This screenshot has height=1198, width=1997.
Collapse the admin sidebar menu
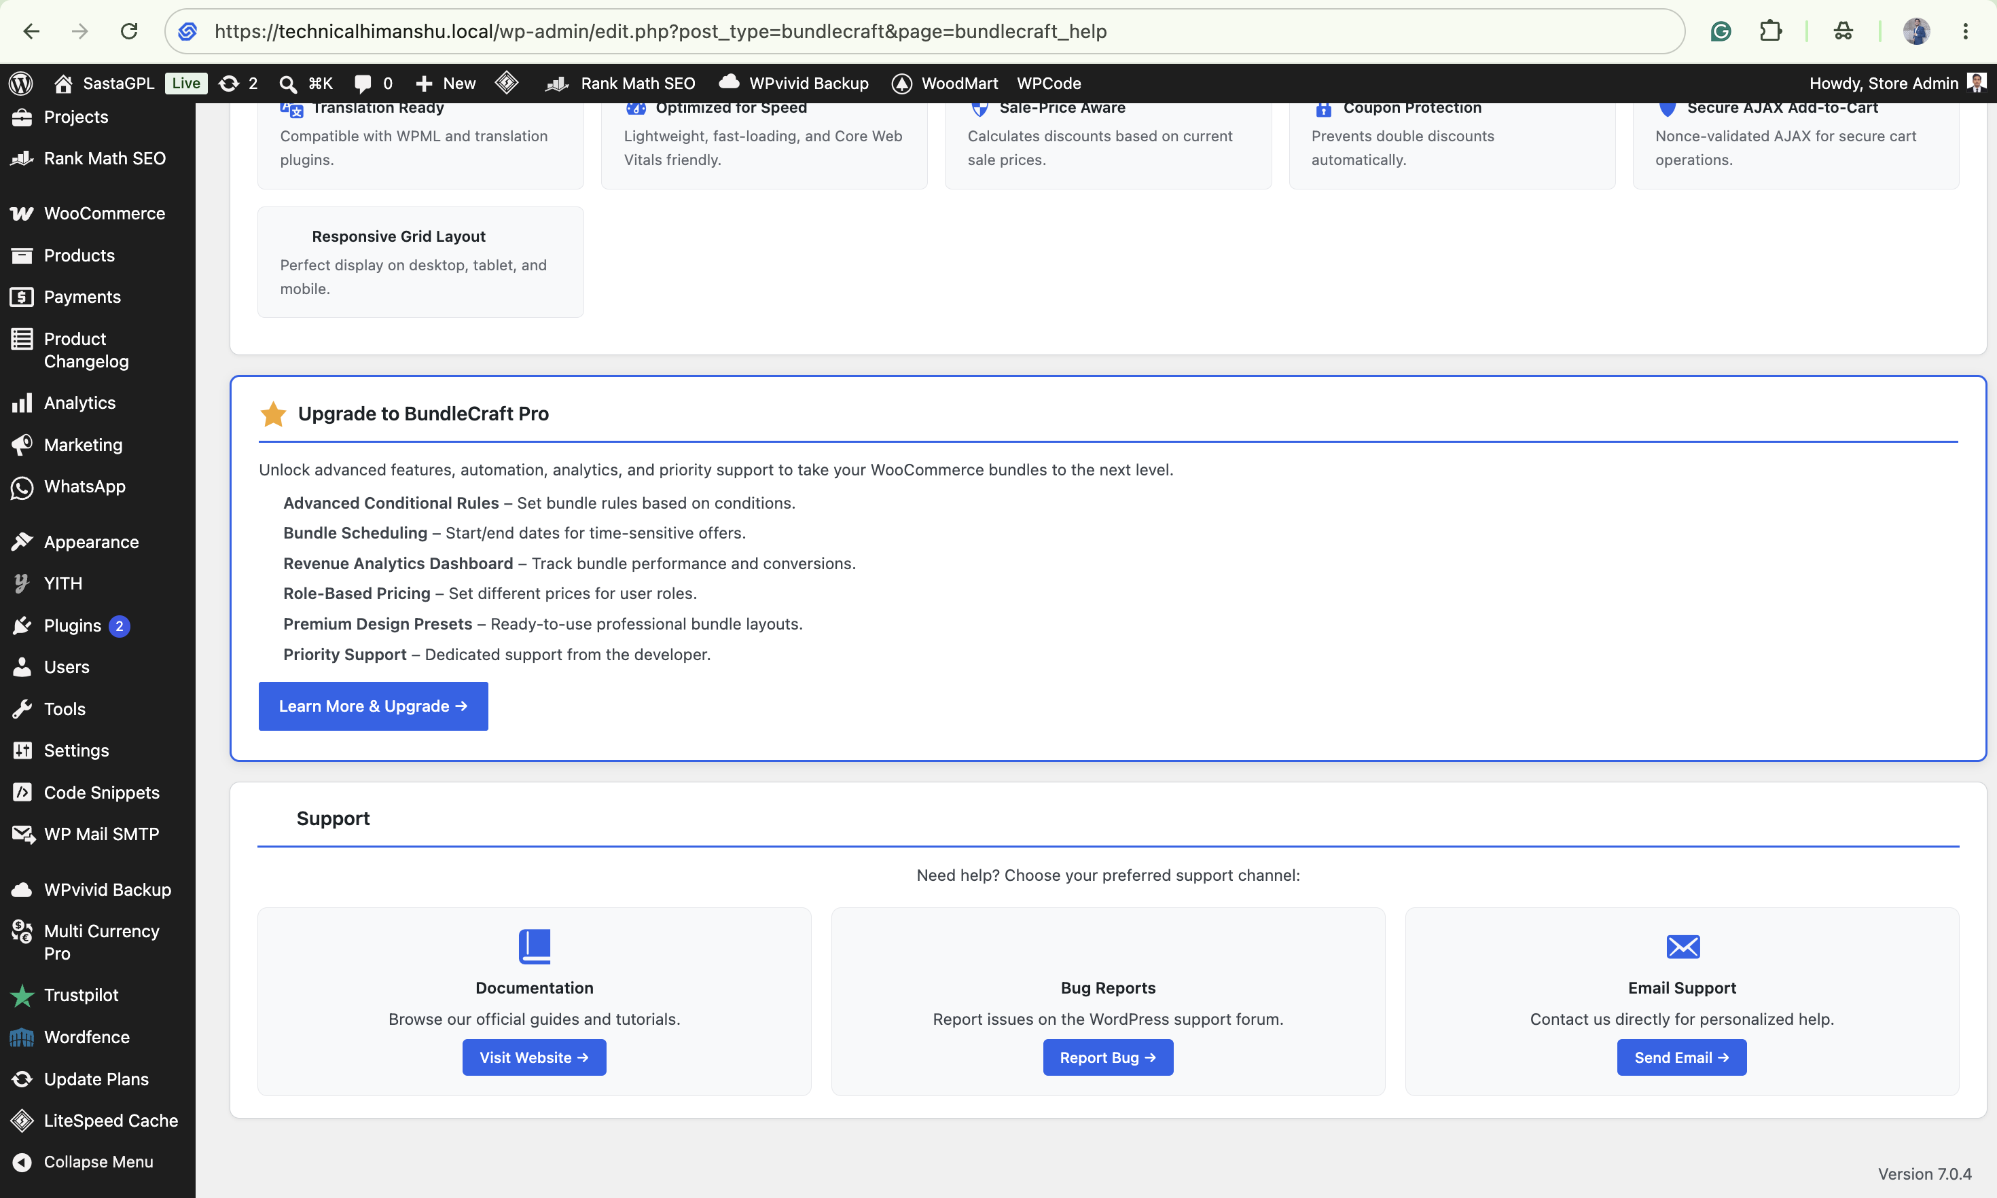(98, 1162)
